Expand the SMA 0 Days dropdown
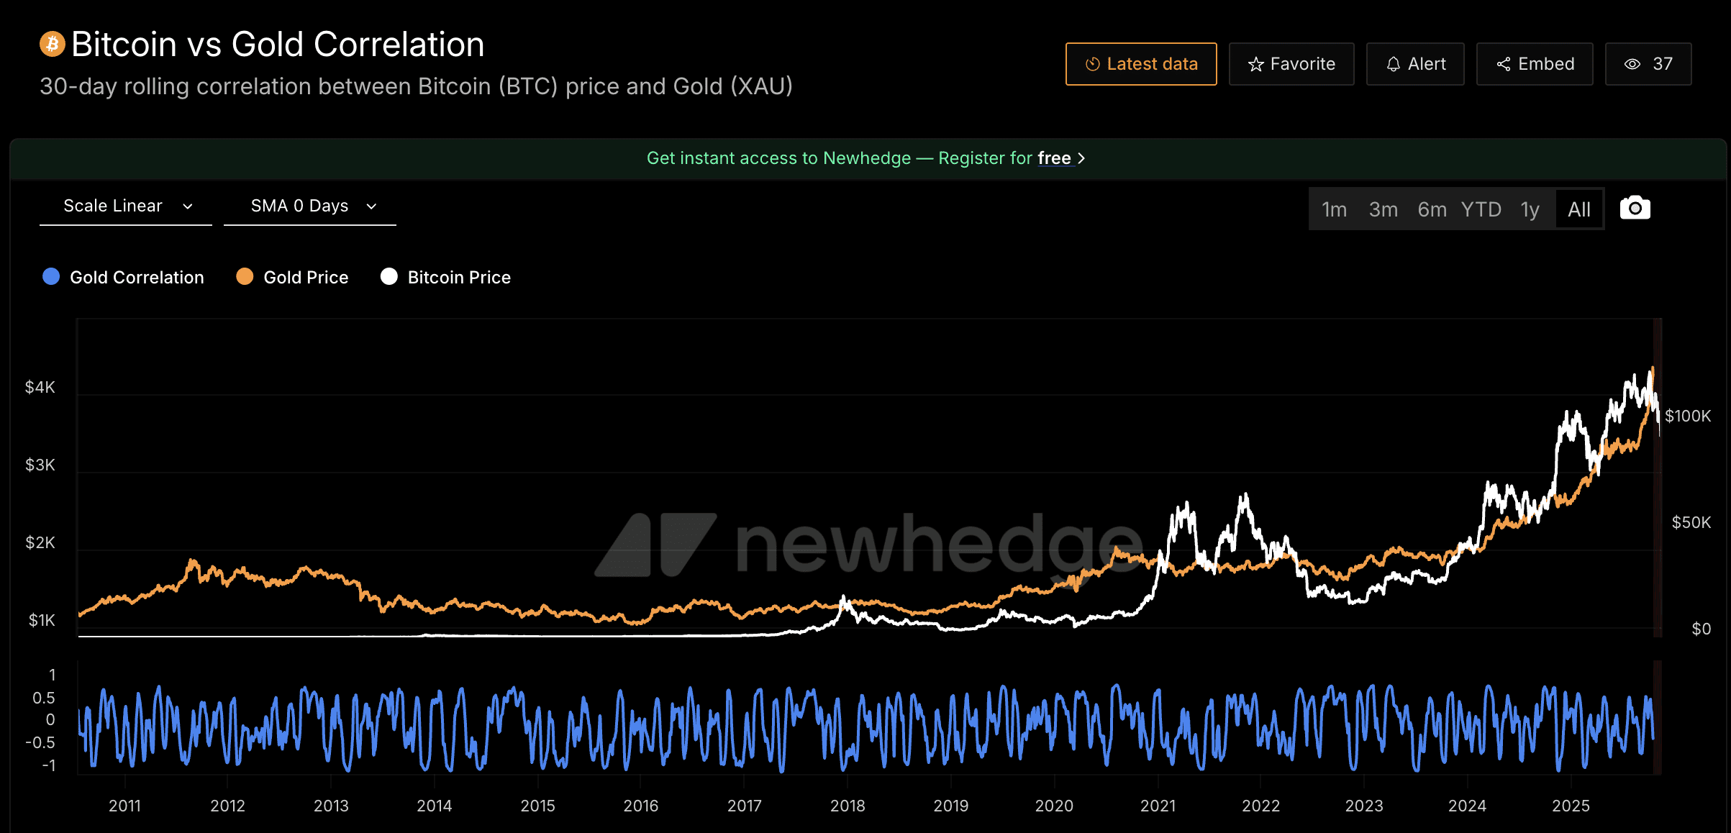Viewport: 1731px width, 833px height. click(310, 206)
